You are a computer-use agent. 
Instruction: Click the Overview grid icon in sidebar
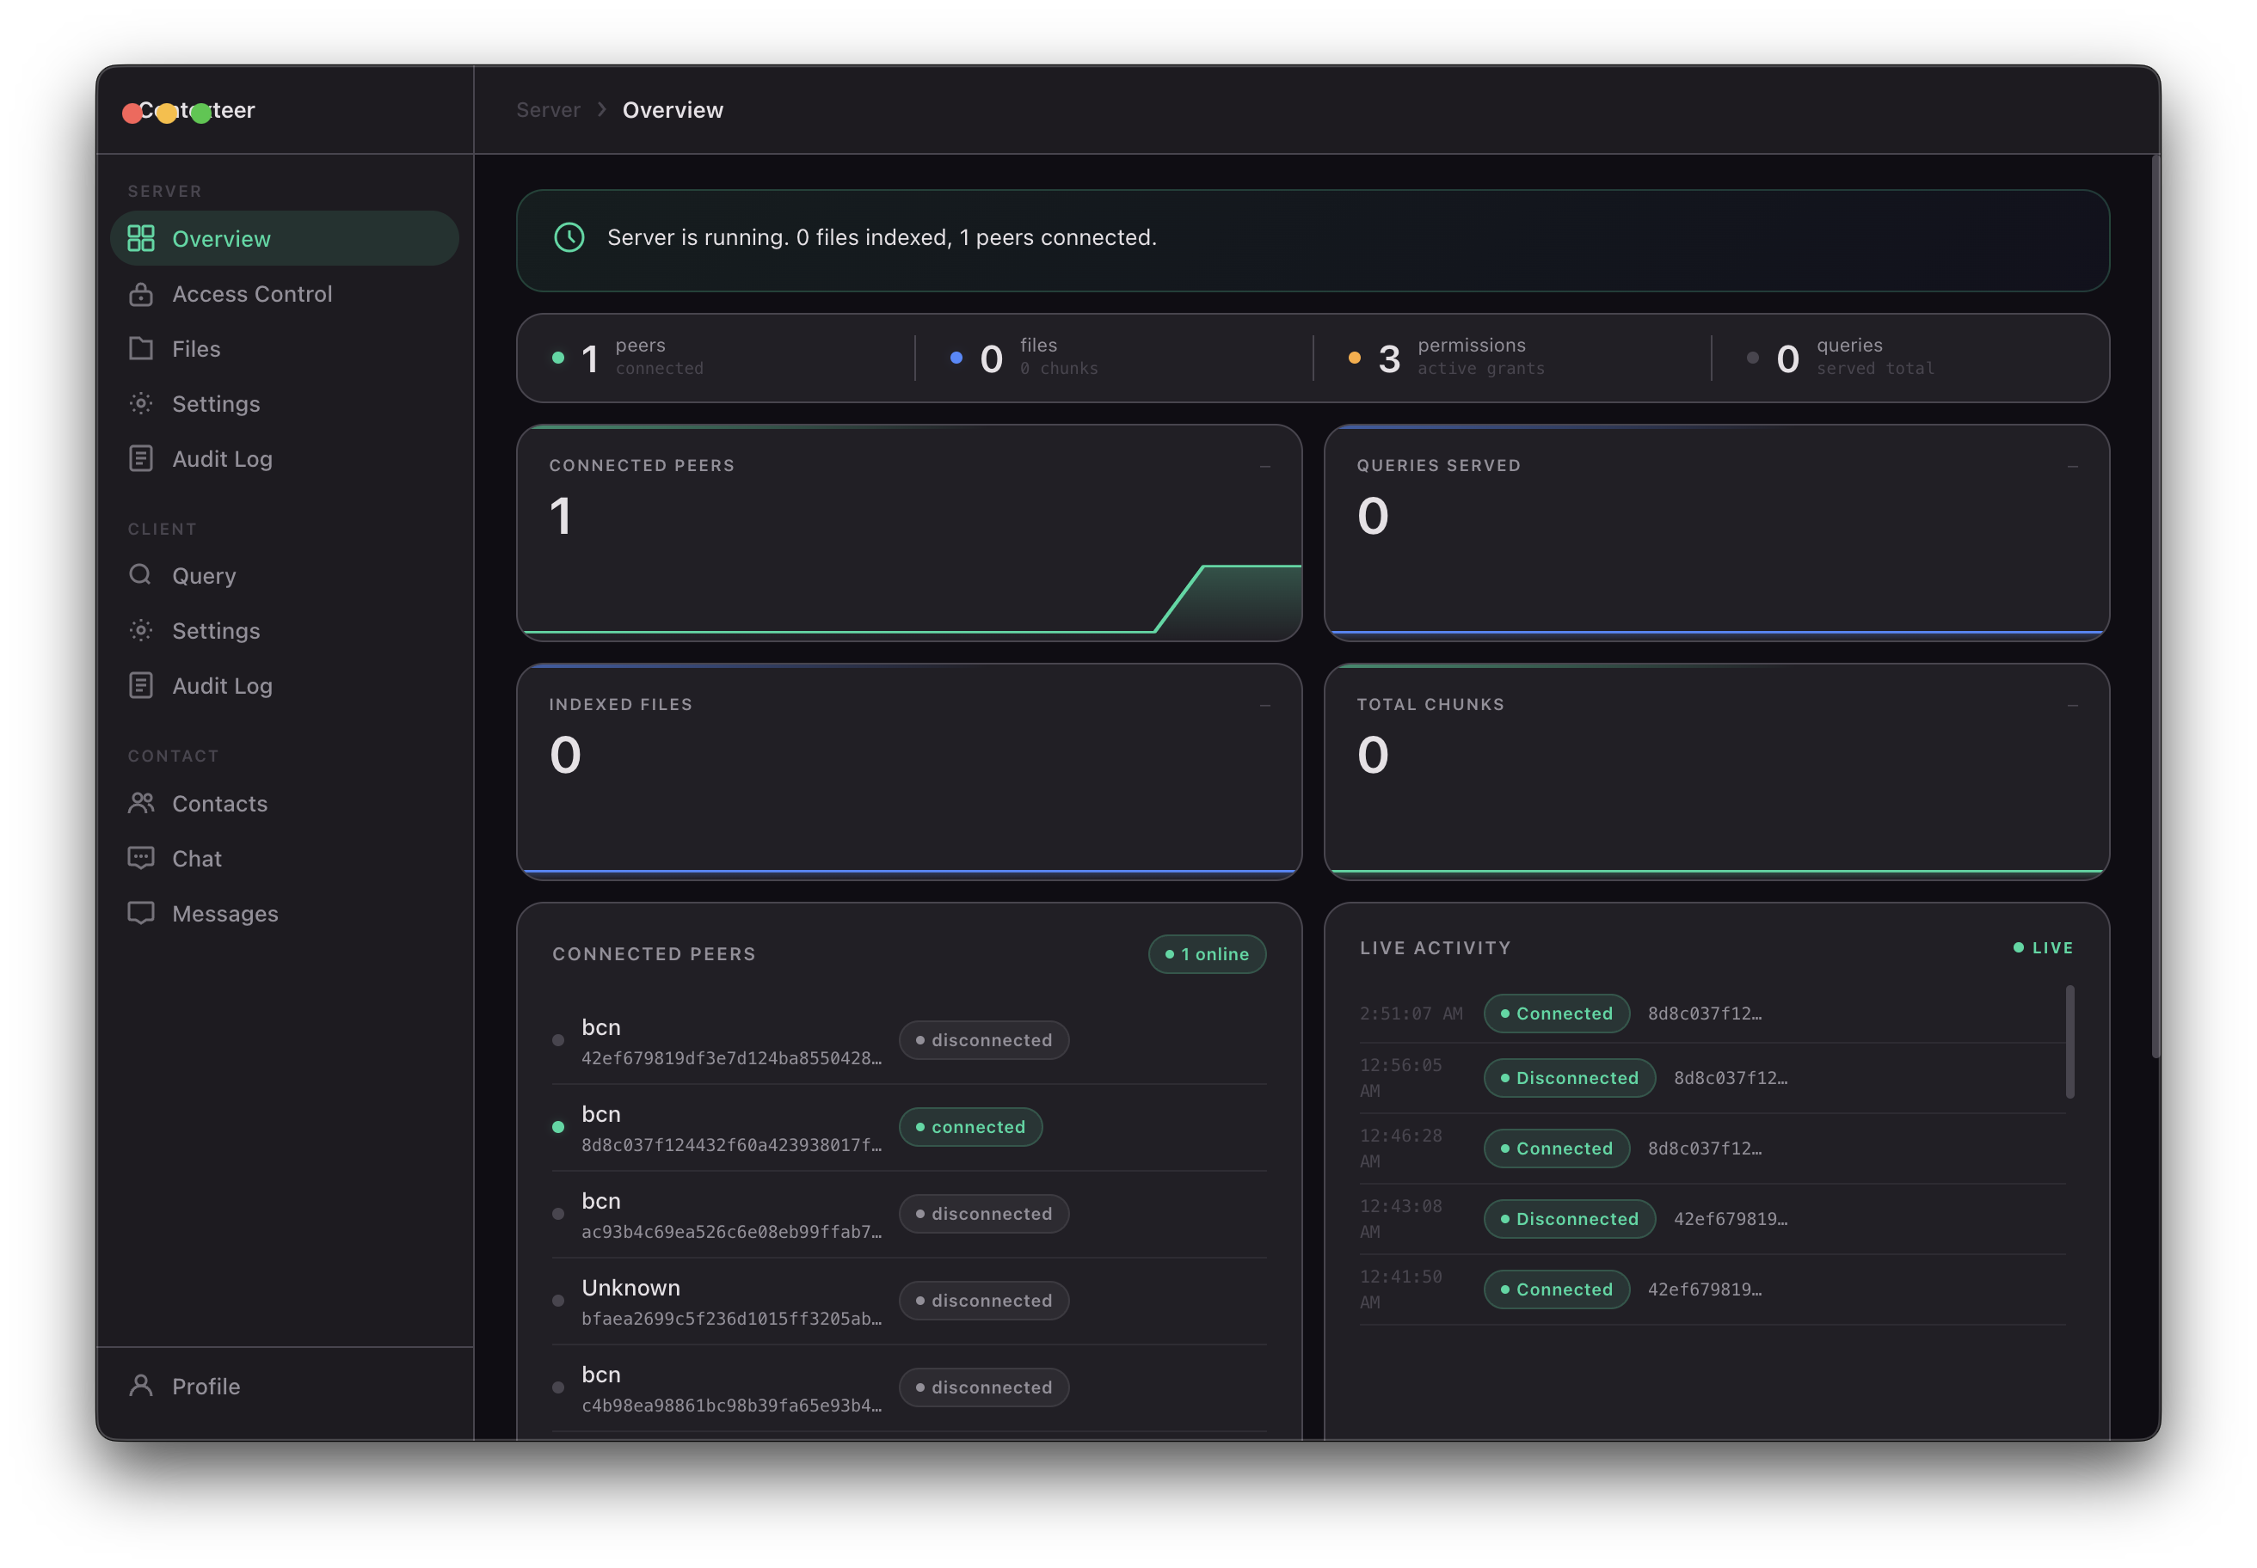tap(140, 238)
